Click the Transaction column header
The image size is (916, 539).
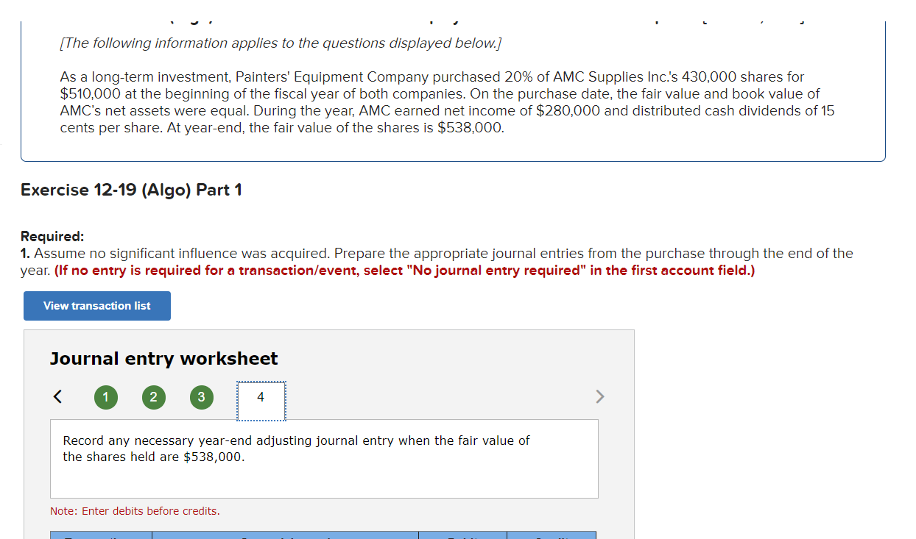coord(101,537)
